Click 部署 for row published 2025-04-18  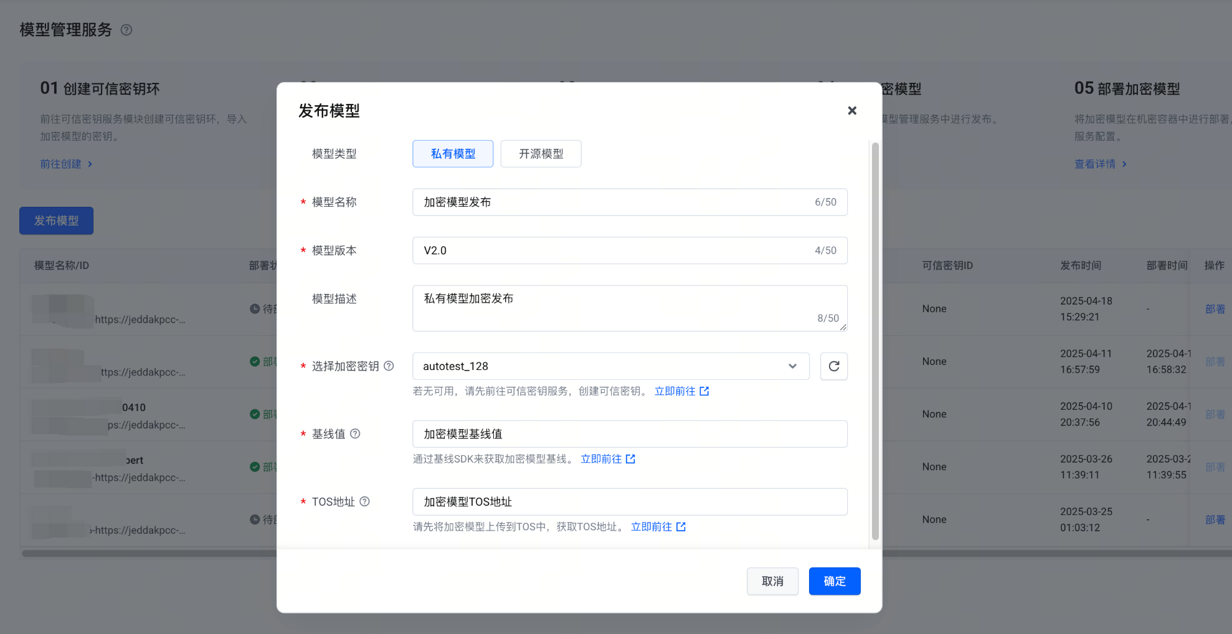1215,309
